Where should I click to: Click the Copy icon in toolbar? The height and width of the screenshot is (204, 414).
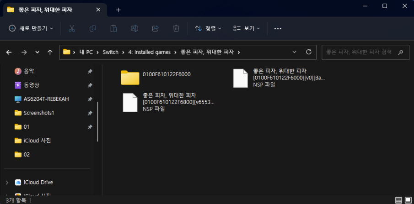pos(93,28)
